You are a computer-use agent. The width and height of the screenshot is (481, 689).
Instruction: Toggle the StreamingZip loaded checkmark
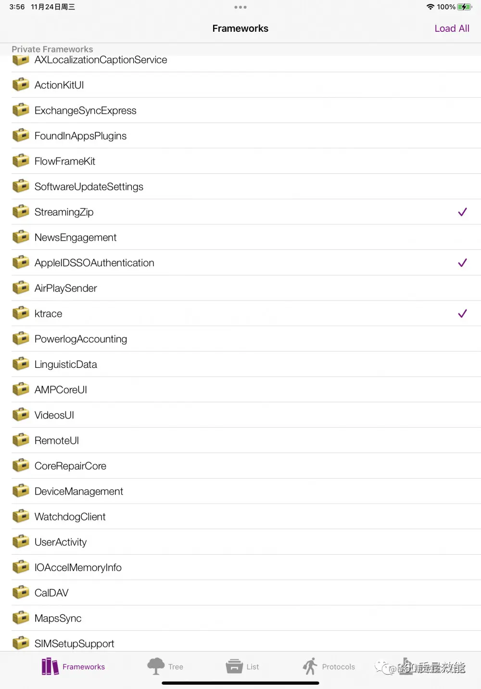tap(462, 212)
